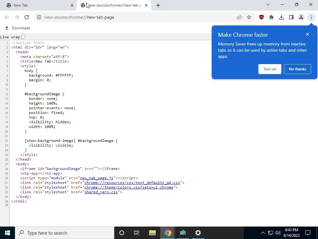Click the visibility: visible; line

click(51, 146)
